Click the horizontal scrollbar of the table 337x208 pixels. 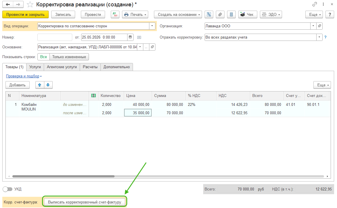tap(63, 176)
